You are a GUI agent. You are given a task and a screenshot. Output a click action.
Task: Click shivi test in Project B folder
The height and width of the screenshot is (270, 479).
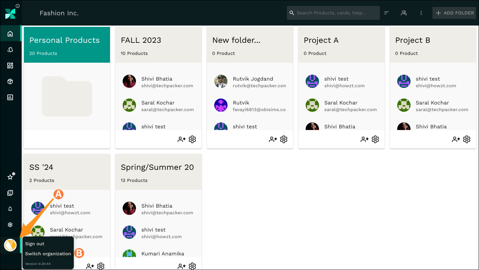(x=428, y=79)
